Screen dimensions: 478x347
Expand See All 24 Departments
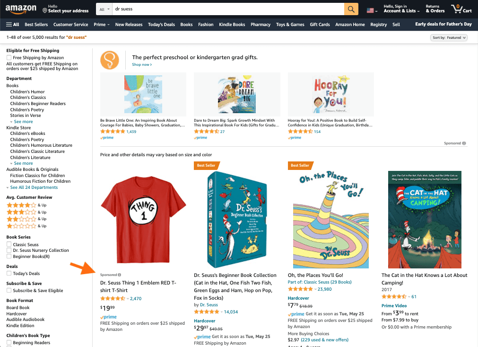click(33, 187)
